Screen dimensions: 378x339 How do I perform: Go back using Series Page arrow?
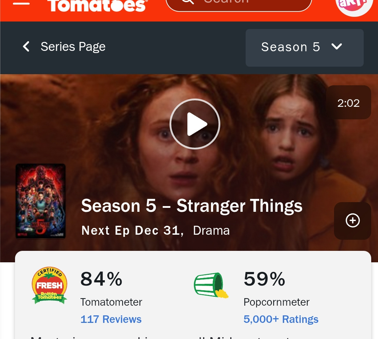[26, 46]
